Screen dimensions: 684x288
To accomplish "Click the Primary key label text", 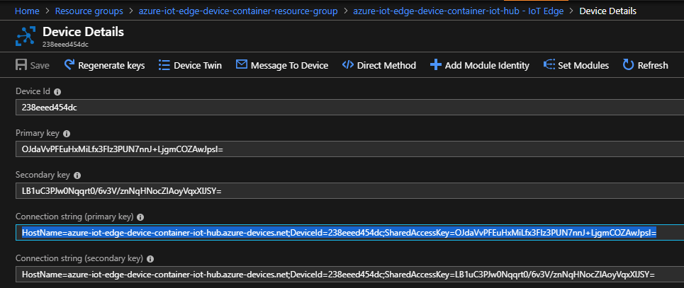I will click(38, 133).
